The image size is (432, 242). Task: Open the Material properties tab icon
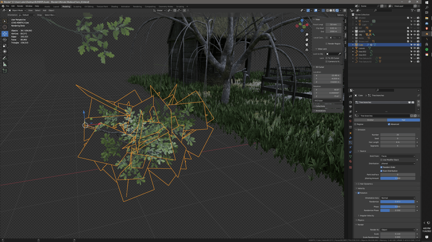point(350,161)
